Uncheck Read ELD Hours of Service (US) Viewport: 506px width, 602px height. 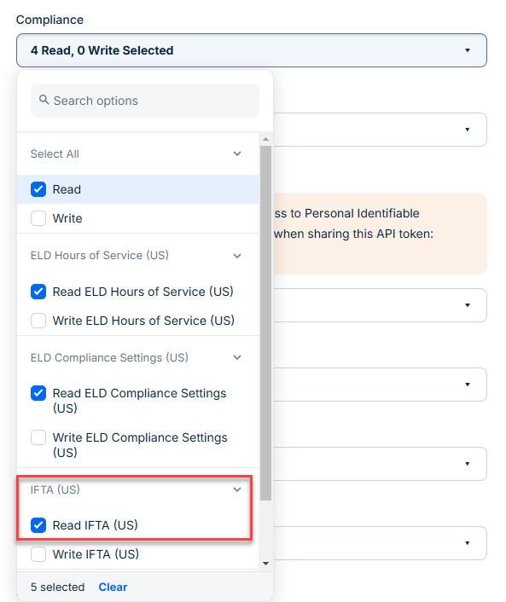tap(38, 292)
